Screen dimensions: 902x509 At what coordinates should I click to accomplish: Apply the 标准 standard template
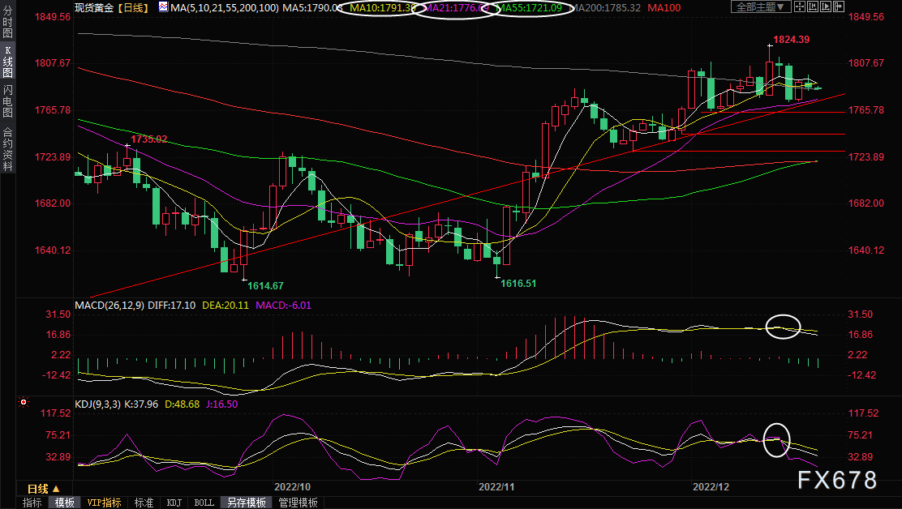coord(144,503)
